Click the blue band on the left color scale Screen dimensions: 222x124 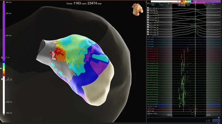4,62
